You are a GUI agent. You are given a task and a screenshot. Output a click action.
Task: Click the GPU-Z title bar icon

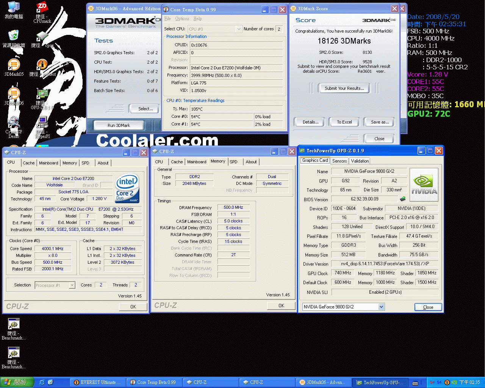[302, 150]
